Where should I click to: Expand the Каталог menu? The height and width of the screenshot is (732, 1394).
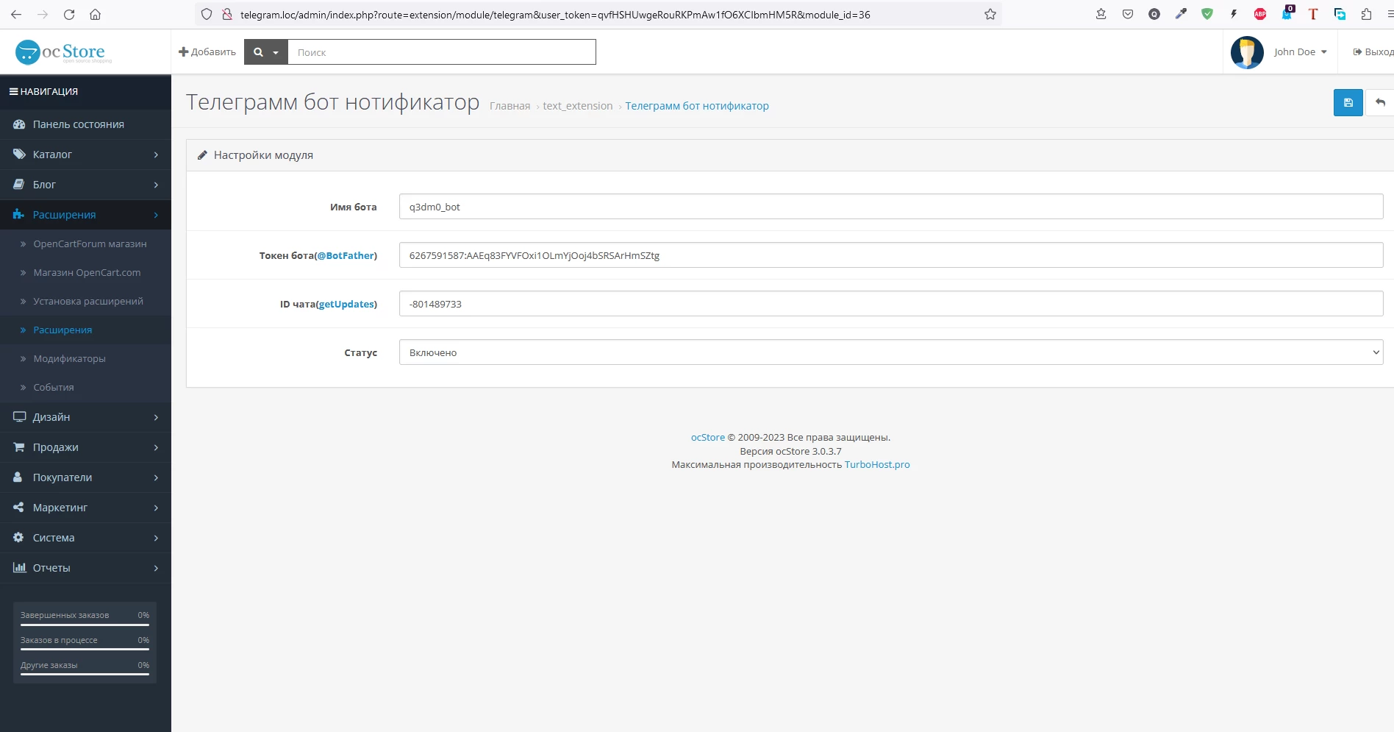pyautogui.click(x=85, y=154)
